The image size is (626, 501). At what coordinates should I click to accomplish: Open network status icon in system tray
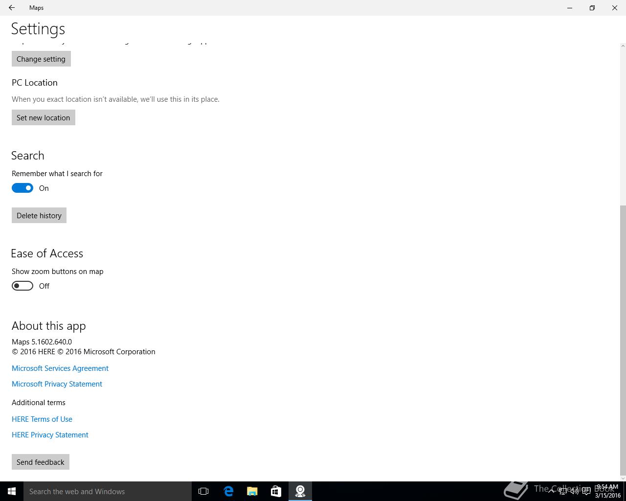563,491
